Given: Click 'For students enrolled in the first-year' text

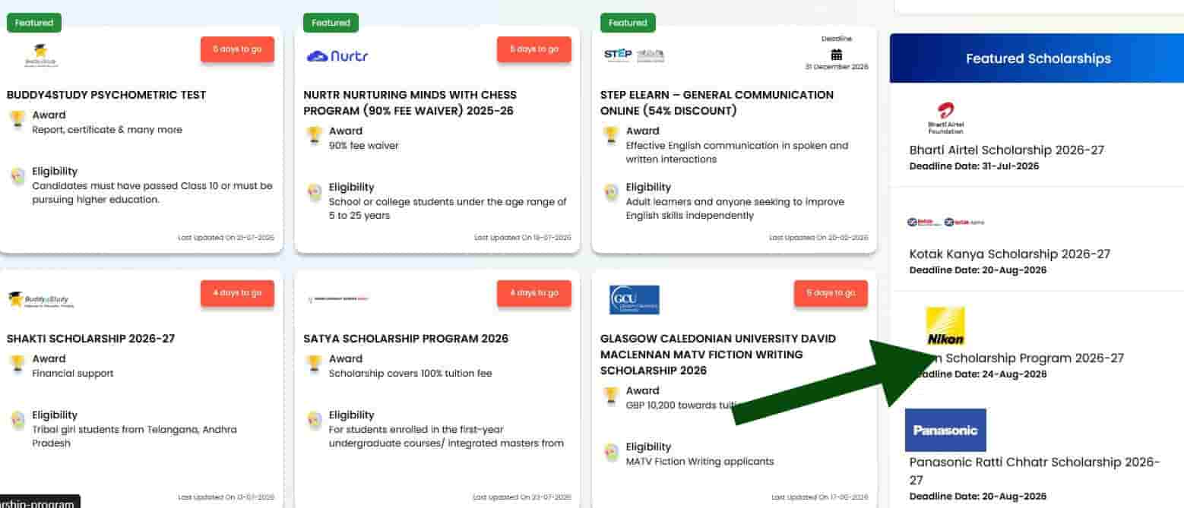Looking at the screenshot, I should pyautogui.click(x=446, y=437).
